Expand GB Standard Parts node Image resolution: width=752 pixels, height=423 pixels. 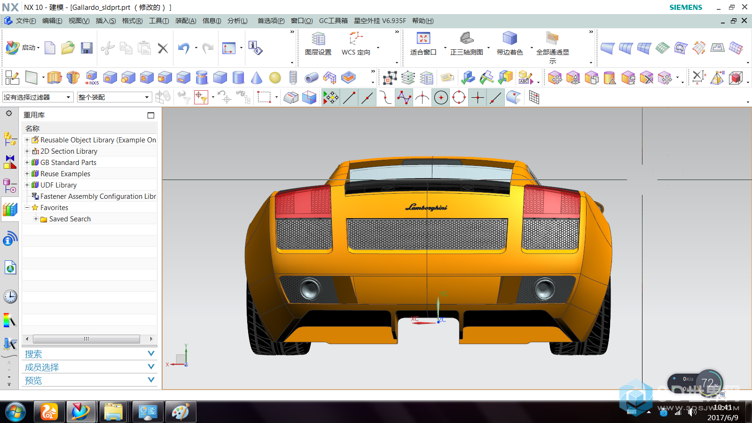point(27,163)
